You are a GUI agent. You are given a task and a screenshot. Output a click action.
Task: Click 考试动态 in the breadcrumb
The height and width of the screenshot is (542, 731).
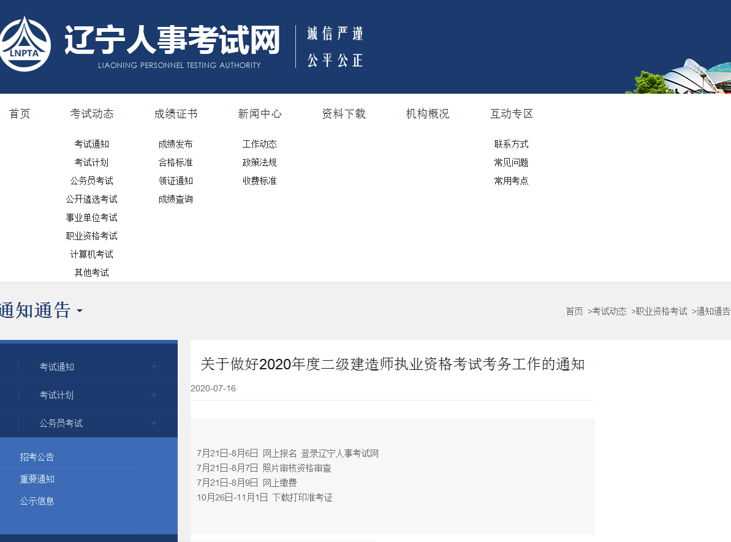click(609, 311)
